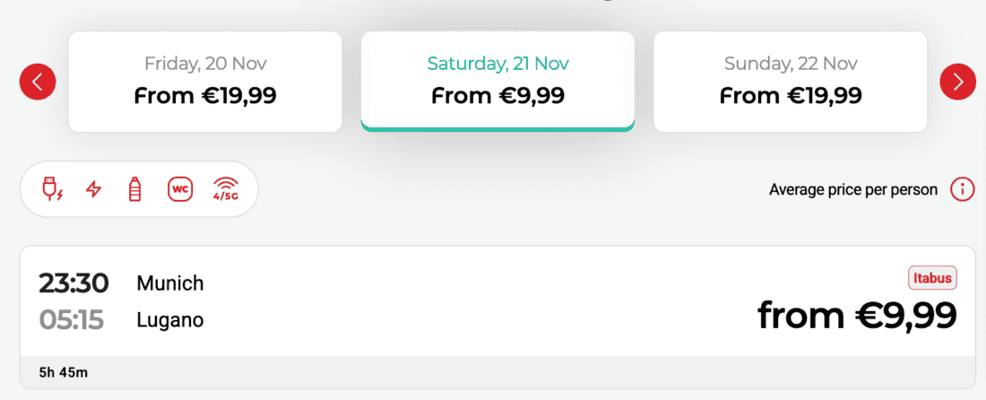Select the Sunday, 22 Nov date tab
The width and height of the screenshot is (986, 400).
[791, 82]
